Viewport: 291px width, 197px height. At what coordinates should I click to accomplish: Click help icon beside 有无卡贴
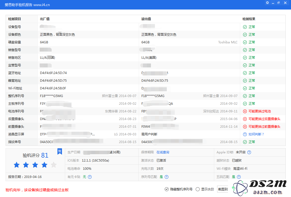(90, 177)
